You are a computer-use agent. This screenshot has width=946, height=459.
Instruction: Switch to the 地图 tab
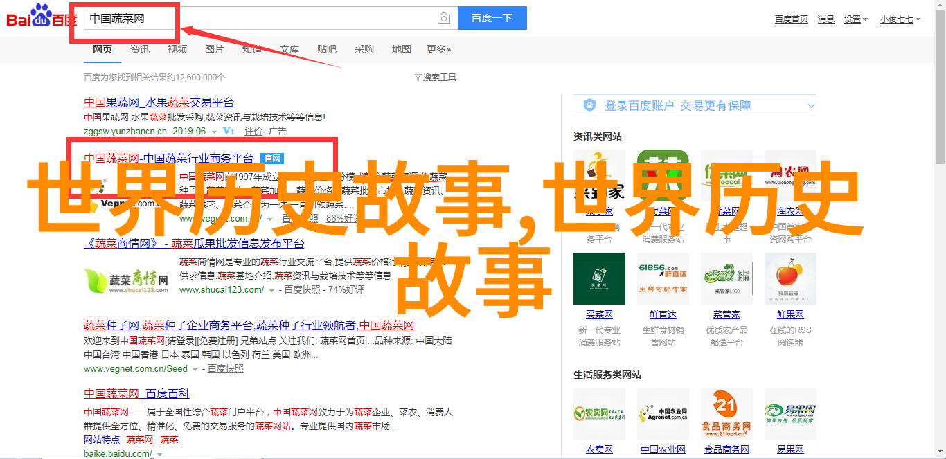point(402,49)
